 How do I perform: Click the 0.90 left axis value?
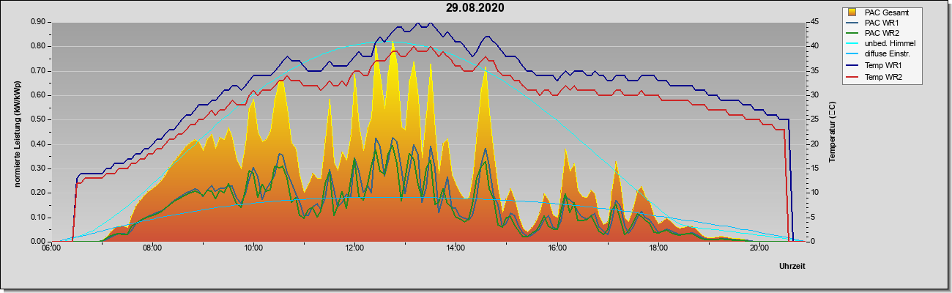pos(38,22)
